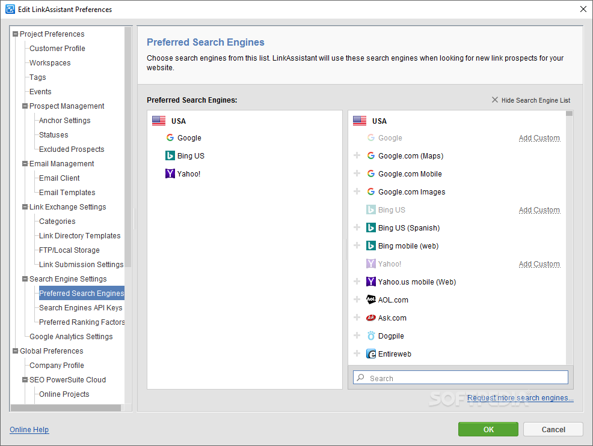The image size is (593, 446).
Task: Click the Cancel button
Action: coord(553,429)
